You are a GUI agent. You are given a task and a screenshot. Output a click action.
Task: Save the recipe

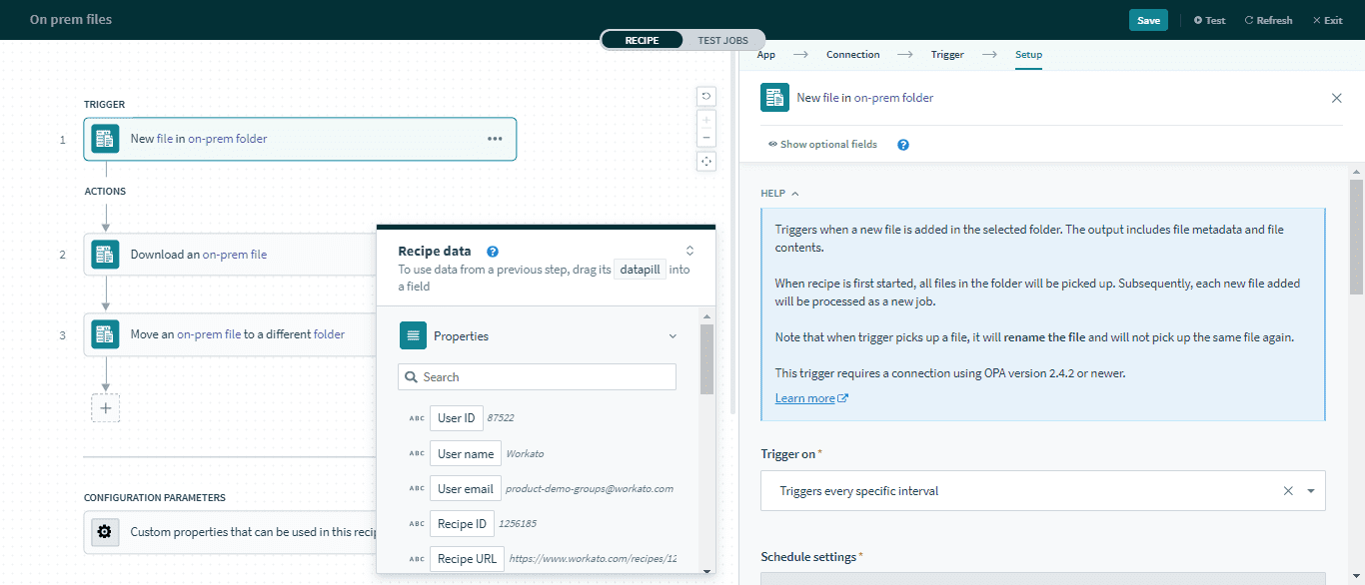[1147, 19]
